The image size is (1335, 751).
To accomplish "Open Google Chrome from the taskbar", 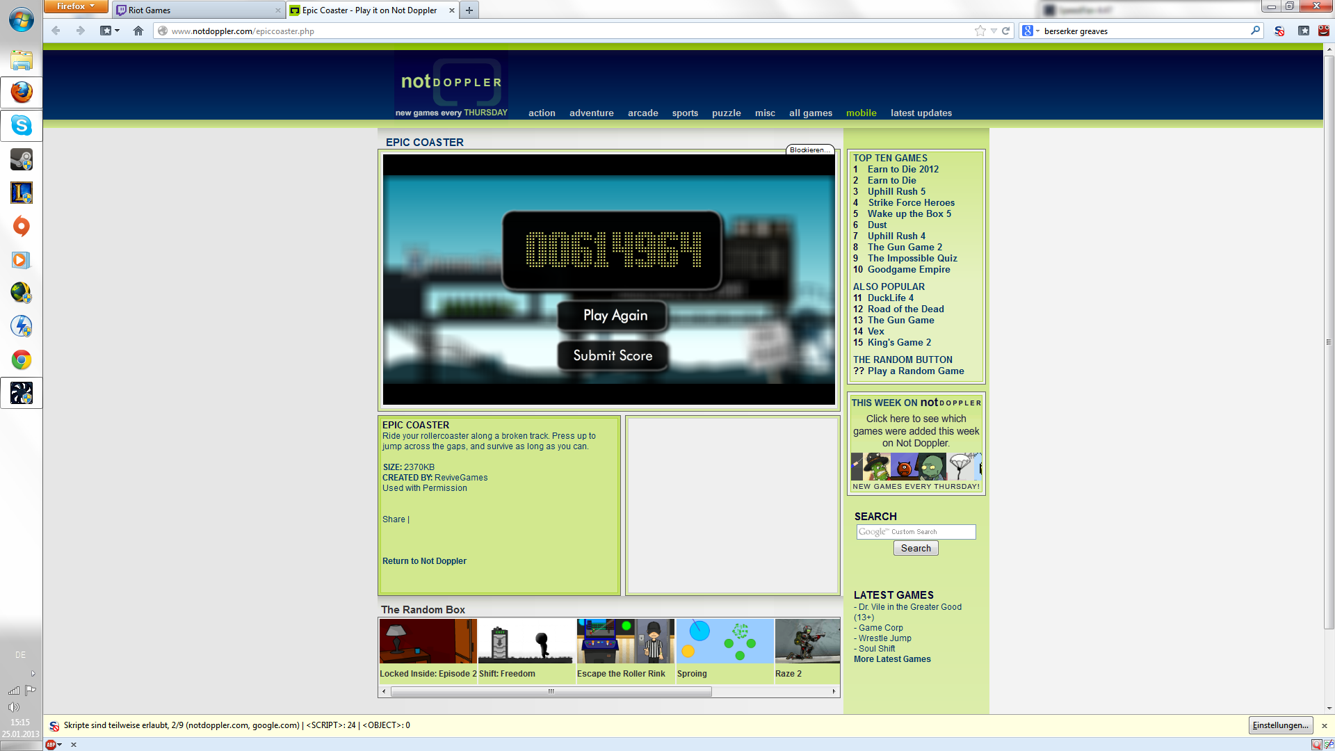I will (22, 360).
